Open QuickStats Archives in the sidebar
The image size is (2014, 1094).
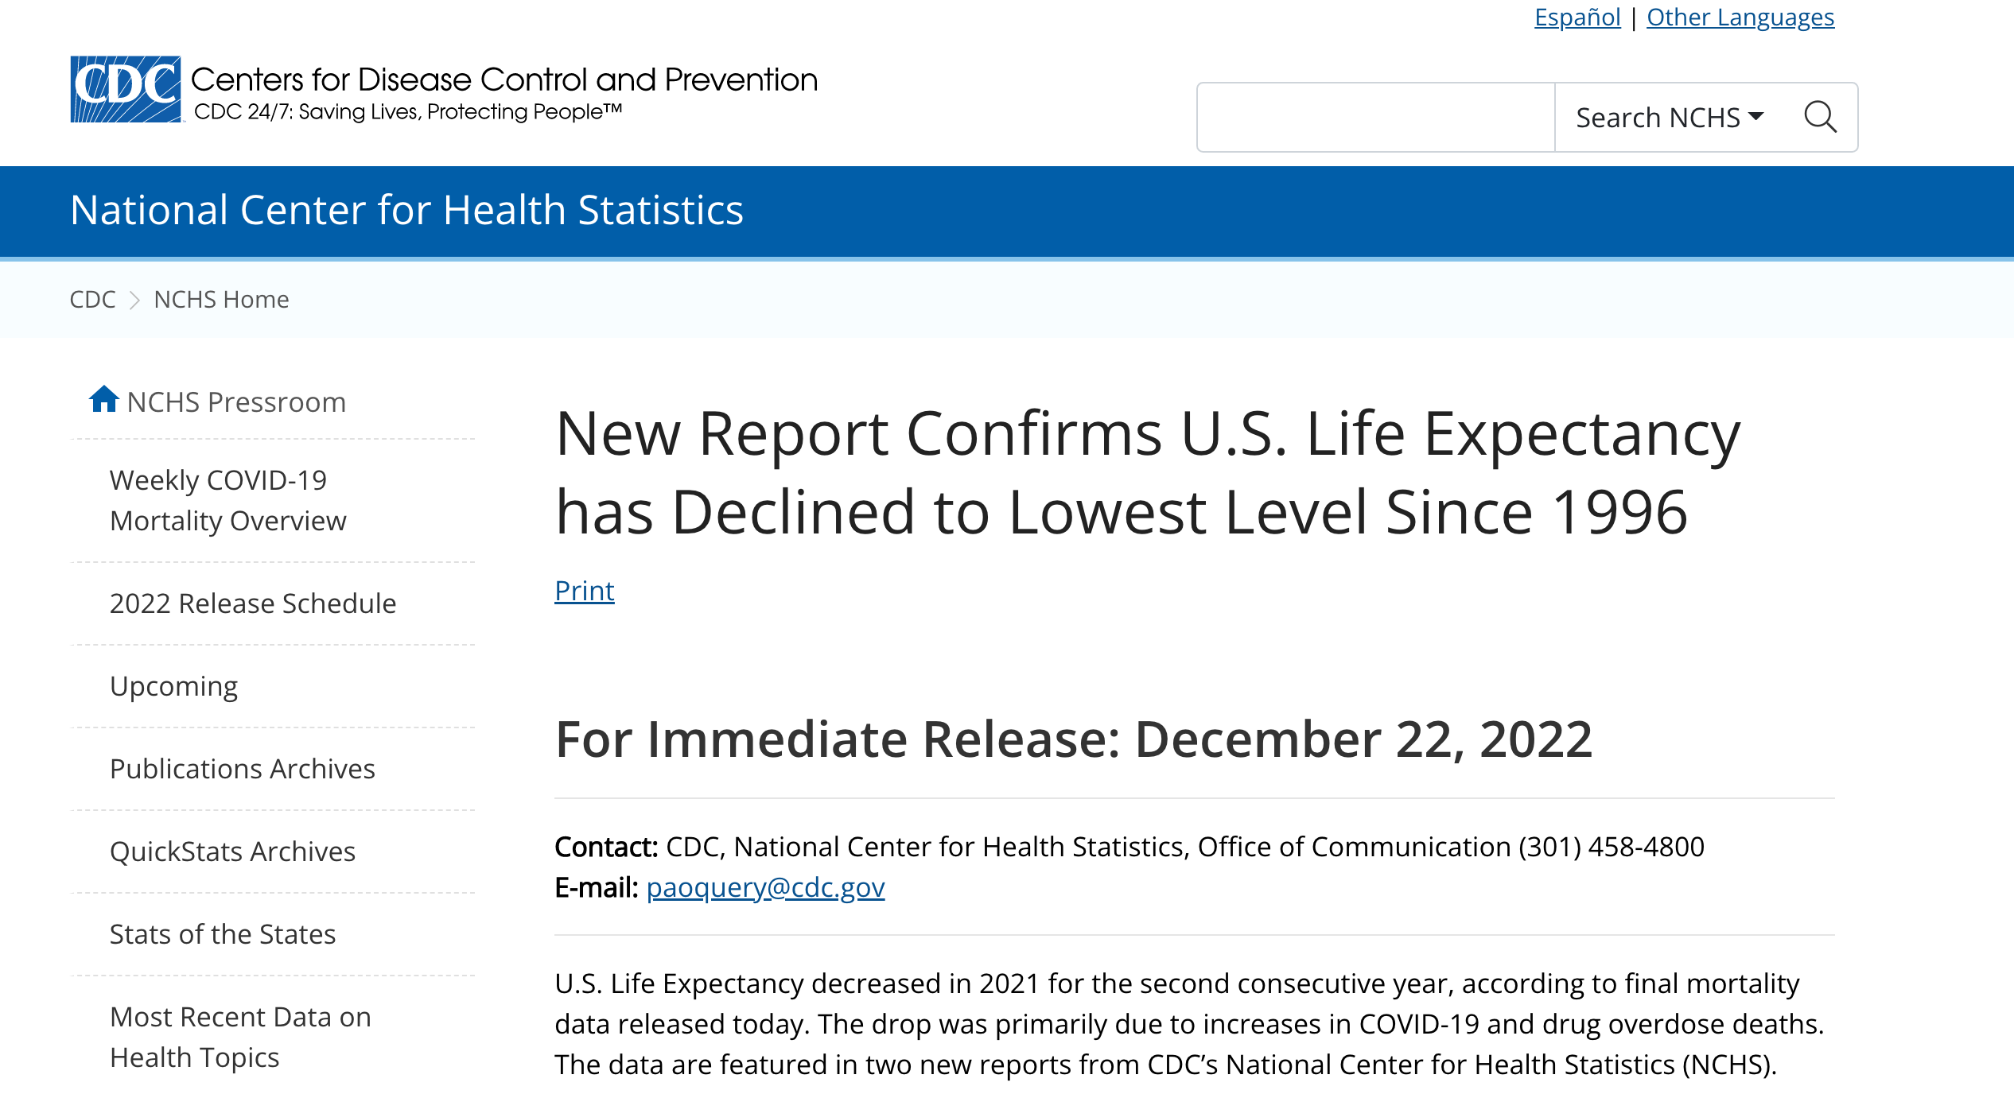tap(232, 852)
